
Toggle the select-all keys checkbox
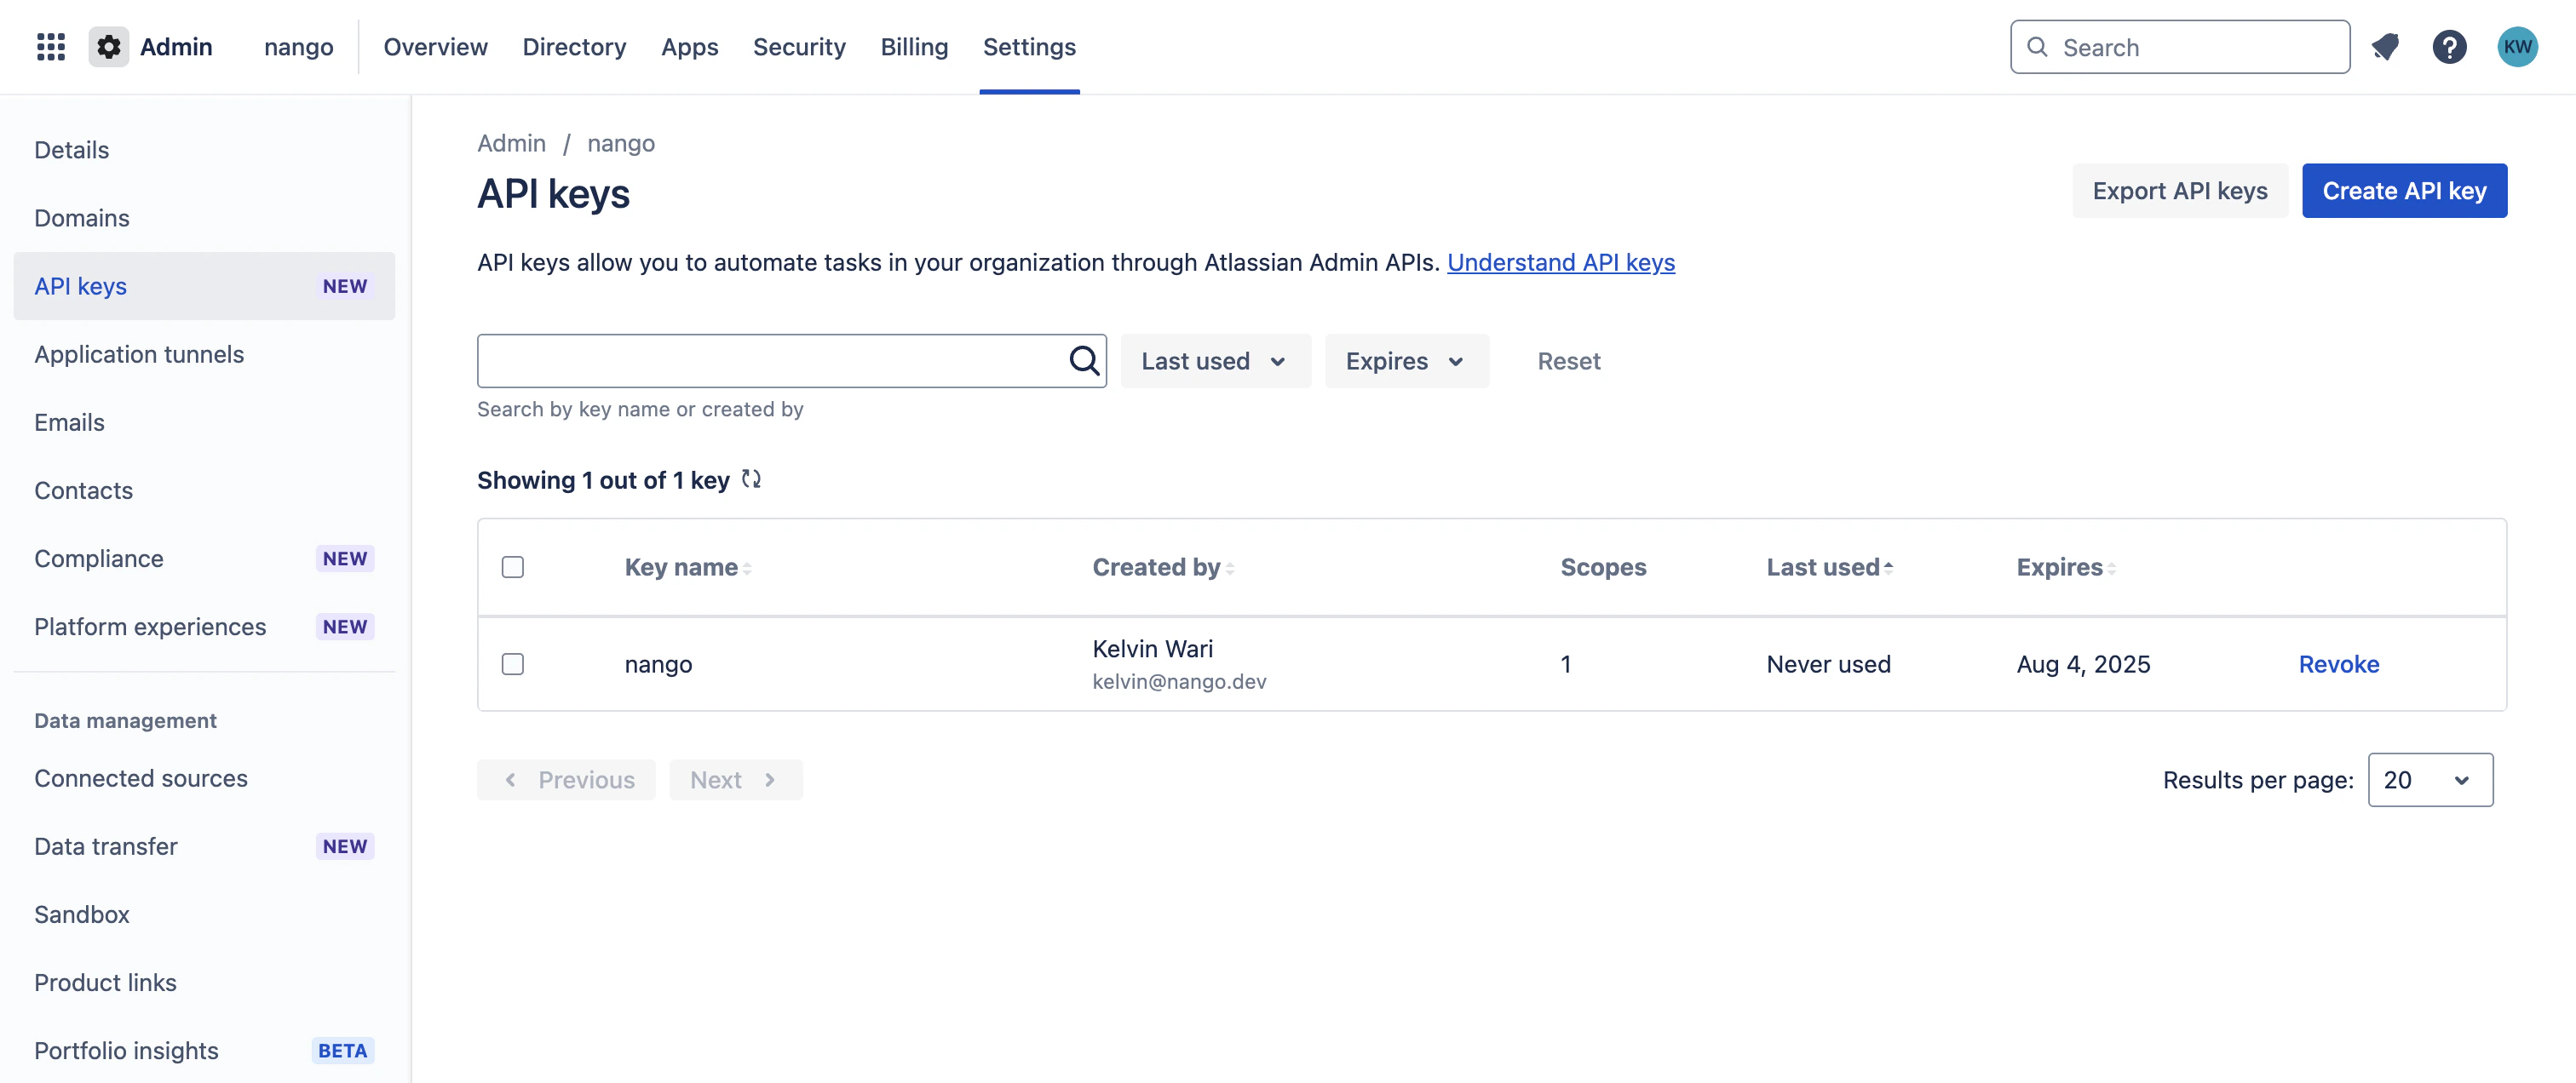tap(513, 568)
